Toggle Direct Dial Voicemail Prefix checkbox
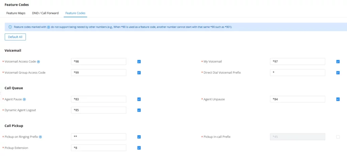This screenshot has width=347, height=156. [x=338, y=73]
